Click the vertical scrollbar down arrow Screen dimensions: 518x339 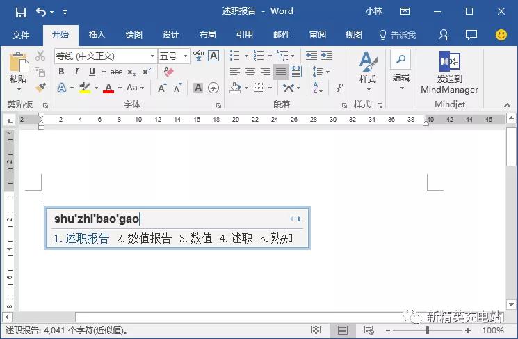pos(511,304)
